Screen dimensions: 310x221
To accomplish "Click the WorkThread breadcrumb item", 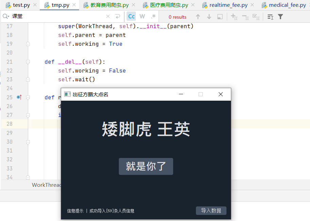I will click(47, 185).
